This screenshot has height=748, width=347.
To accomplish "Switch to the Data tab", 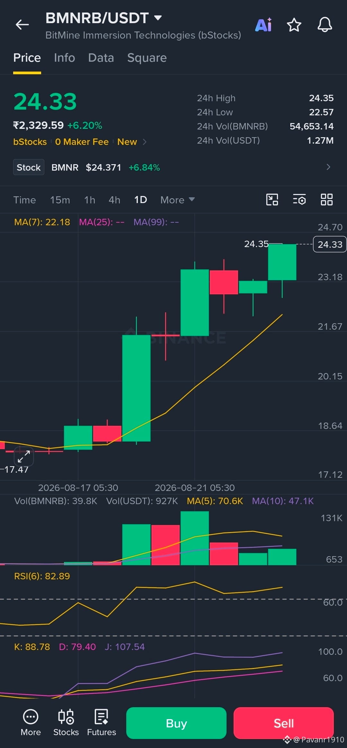I will [x=101, y=58].
